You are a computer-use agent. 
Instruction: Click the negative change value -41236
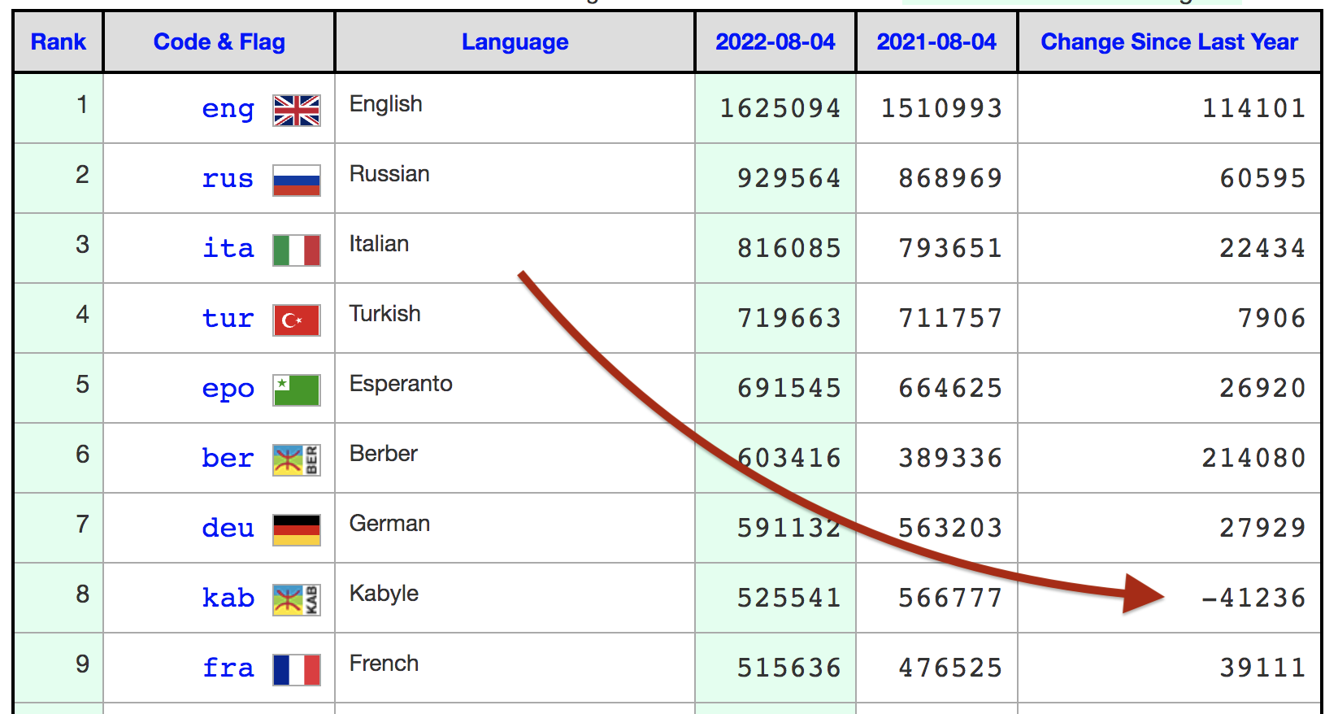tap(1253, 598)
